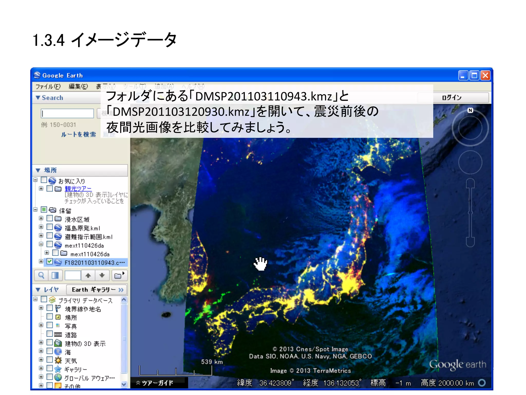The height and width of the screenshot is (395, 526).
Task: Expand the 浸水区域 tree node
Action: (x=41, y=218)
